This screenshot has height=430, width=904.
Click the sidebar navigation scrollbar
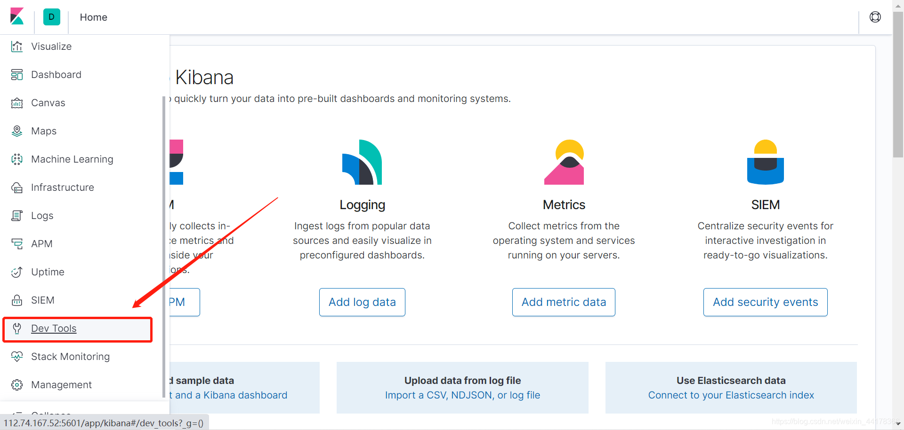[163, 247]
